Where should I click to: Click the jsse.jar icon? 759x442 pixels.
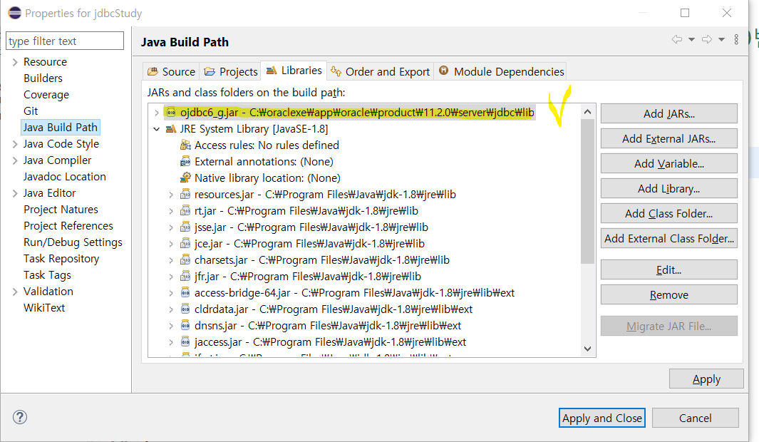point(185,227)
